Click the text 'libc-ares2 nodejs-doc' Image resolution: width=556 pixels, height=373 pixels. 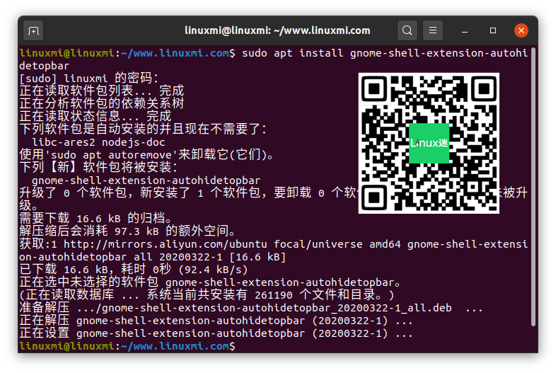pos(98,142)
